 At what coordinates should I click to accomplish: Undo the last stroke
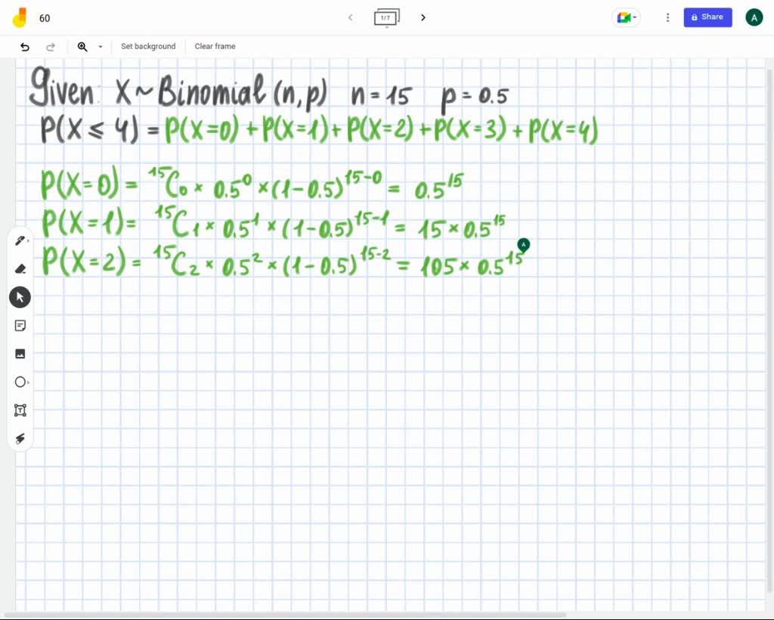point(23,46)
